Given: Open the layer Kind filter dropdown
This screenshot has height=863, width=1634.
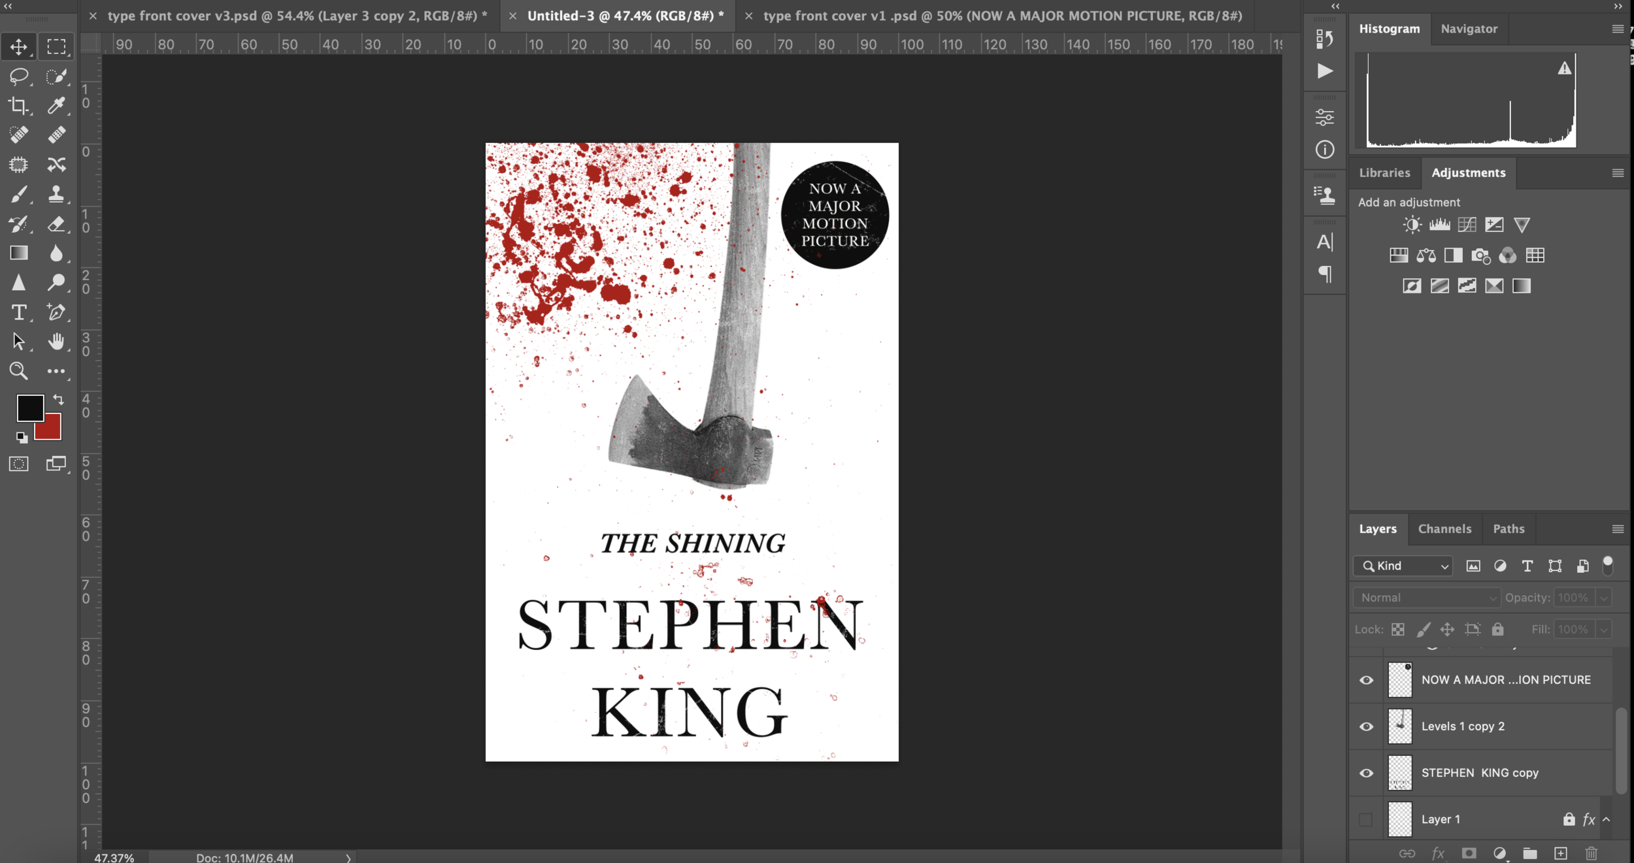Looking at the screenshot, I should pos(1404,566).
